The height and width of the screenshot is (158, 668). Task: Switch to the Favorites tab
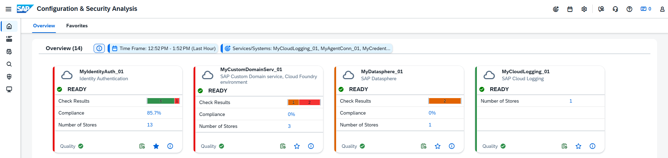(x=77, y=26)
